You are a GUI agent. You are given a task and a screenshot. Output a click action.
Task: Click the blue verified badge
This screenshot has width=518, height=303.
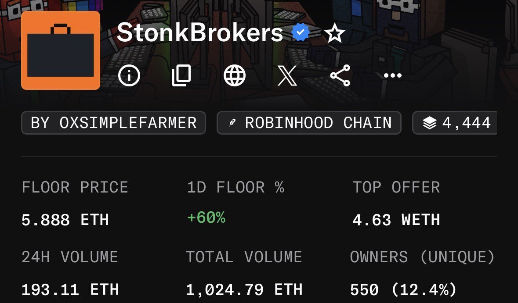(300, 32)
